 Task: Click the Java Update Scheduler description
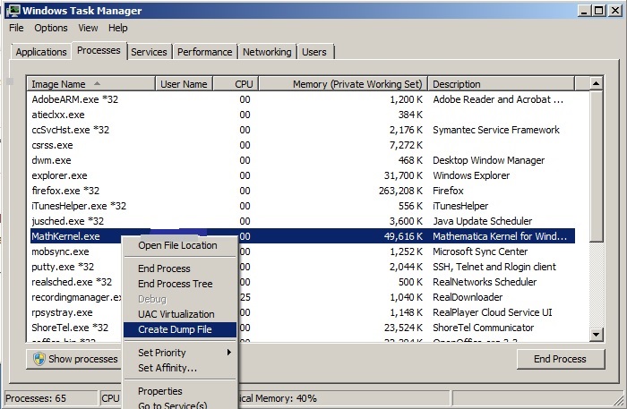point(483,221)
